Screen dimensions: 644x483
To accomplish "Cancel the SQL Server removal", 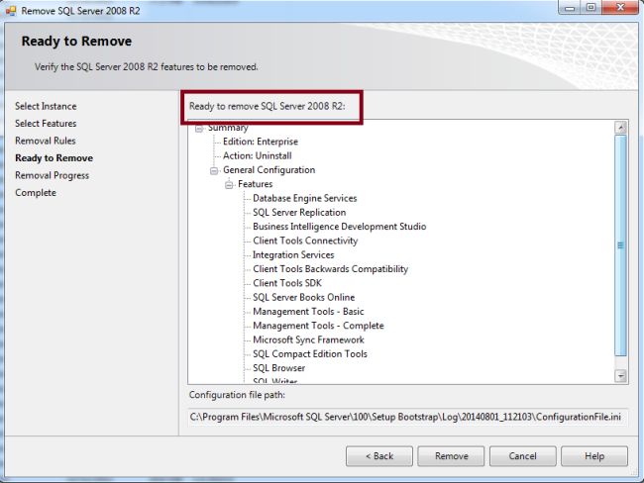I will click(x=522, y=456).
